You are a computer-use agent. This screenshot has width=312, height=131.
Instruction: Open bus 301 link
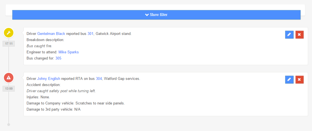pos(90,34)
